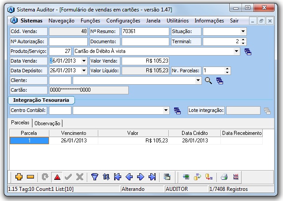The height and width of the screenshot is (201, 283).
Task: Increase Nr. Parcelas value
Action: pyautogui.click(x=227, y=69)
